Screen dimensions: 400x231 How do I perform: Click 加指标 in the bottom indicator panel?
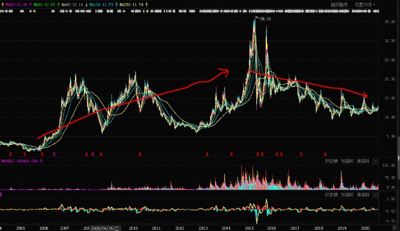(x=347, y=195)
